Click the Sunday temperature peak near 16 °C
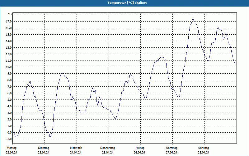Viewport: 249px width, 156px height. pos(218,27)
